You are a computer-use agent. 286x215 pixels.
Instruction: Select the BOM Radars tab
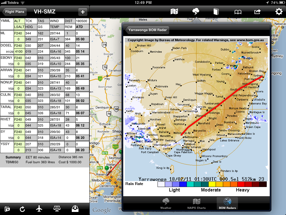click(227, 203)
